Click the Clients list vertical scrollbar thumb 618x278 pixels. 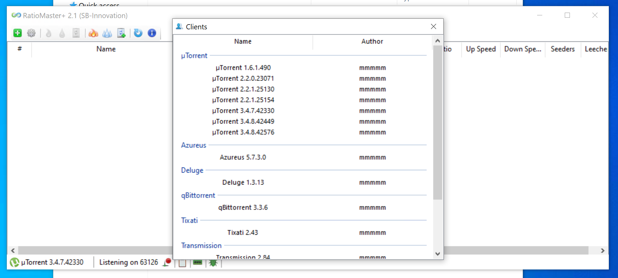click(x=438, y=123)
